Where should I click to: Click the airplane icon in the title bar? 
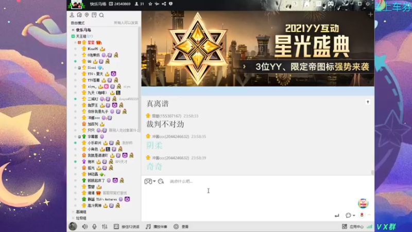pyautogui.click(x=157, y=4)
